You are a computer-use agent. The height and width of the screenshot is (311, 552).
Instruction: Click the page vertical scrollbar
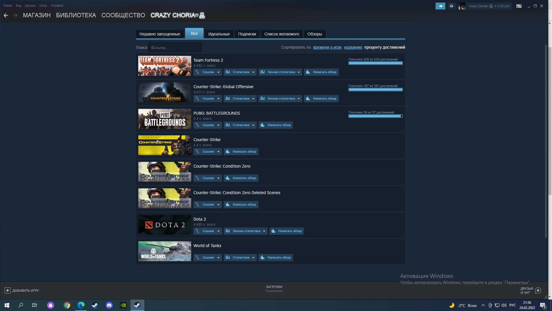click(x=546, y=141)
